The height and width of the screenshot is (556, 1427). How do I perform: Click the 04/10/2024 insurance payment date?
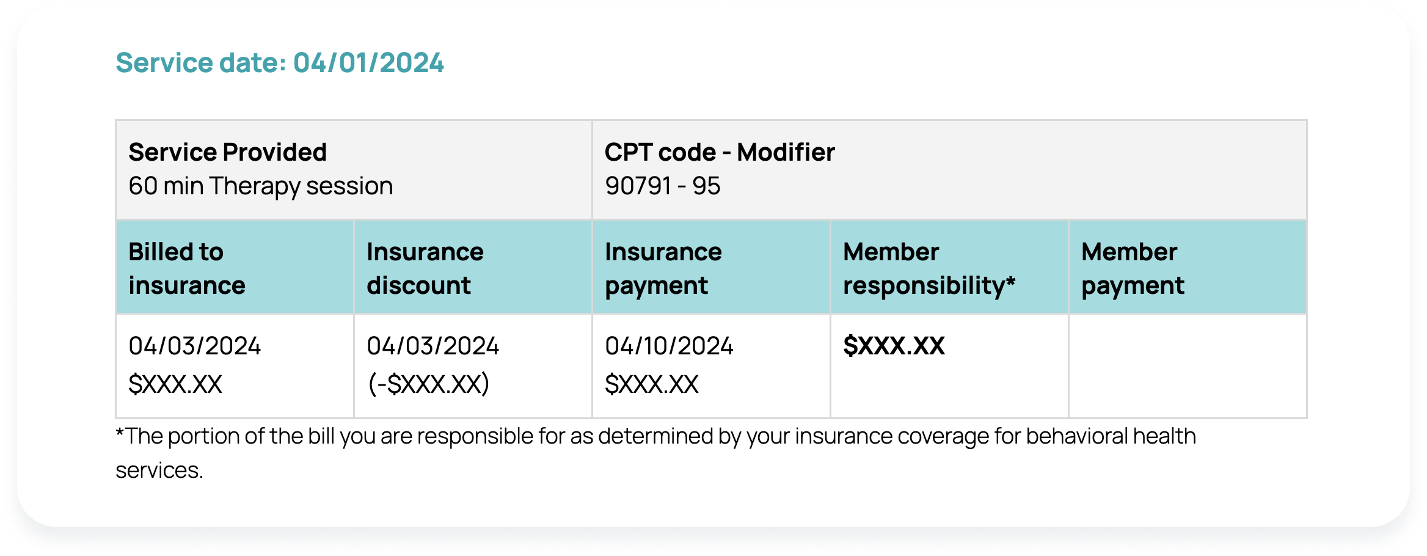point(669,346)
